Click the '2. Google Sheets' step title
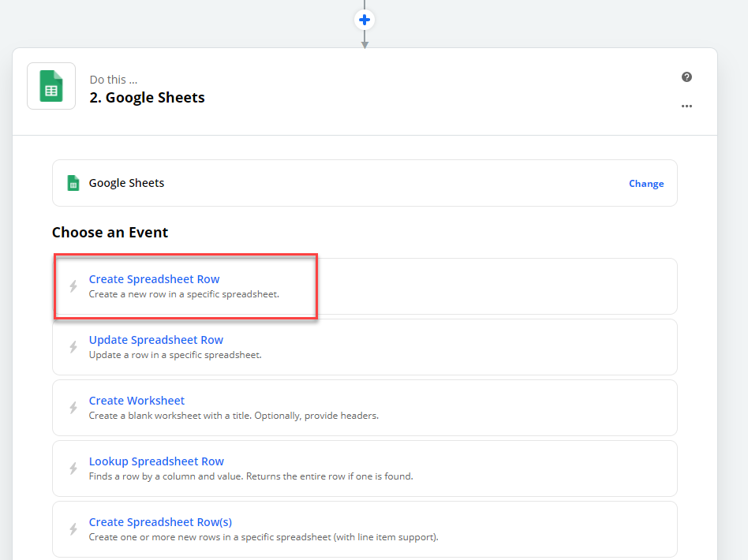This screenshot has width=748, height=560. [147, 97]
